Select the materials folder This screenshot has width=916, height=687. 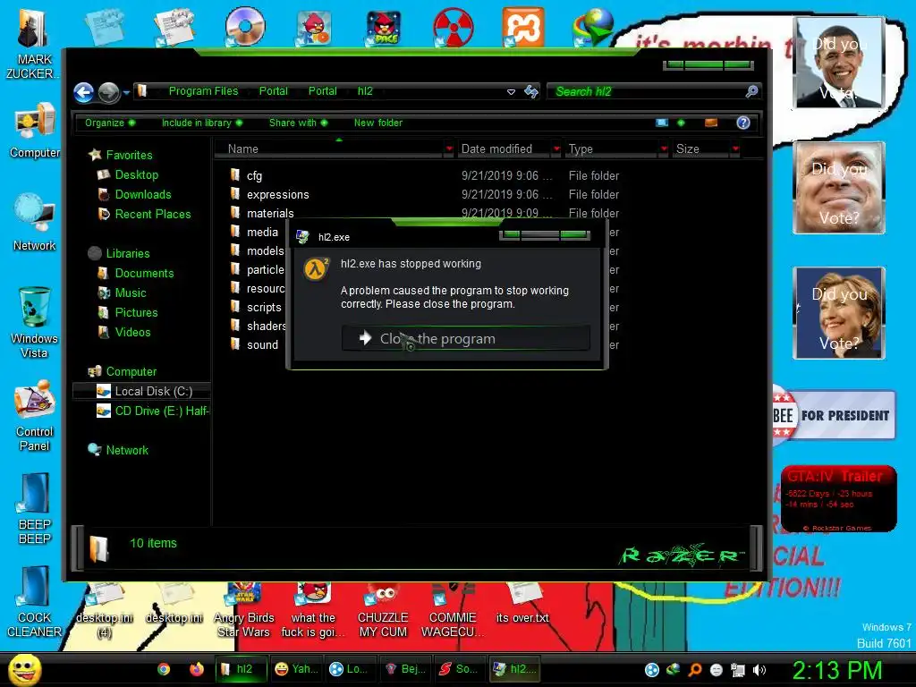270,213
